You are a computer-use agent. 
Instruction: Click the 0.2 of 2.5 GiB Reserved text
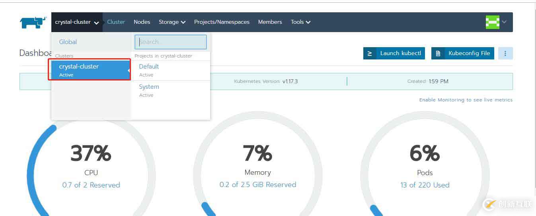tap(258, 185)
